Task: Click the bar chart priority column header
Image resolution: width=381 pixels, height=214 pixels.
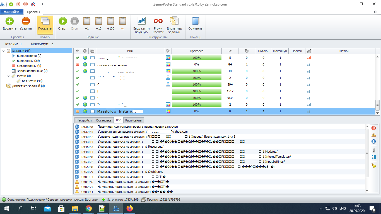Action: coord(309,51)
